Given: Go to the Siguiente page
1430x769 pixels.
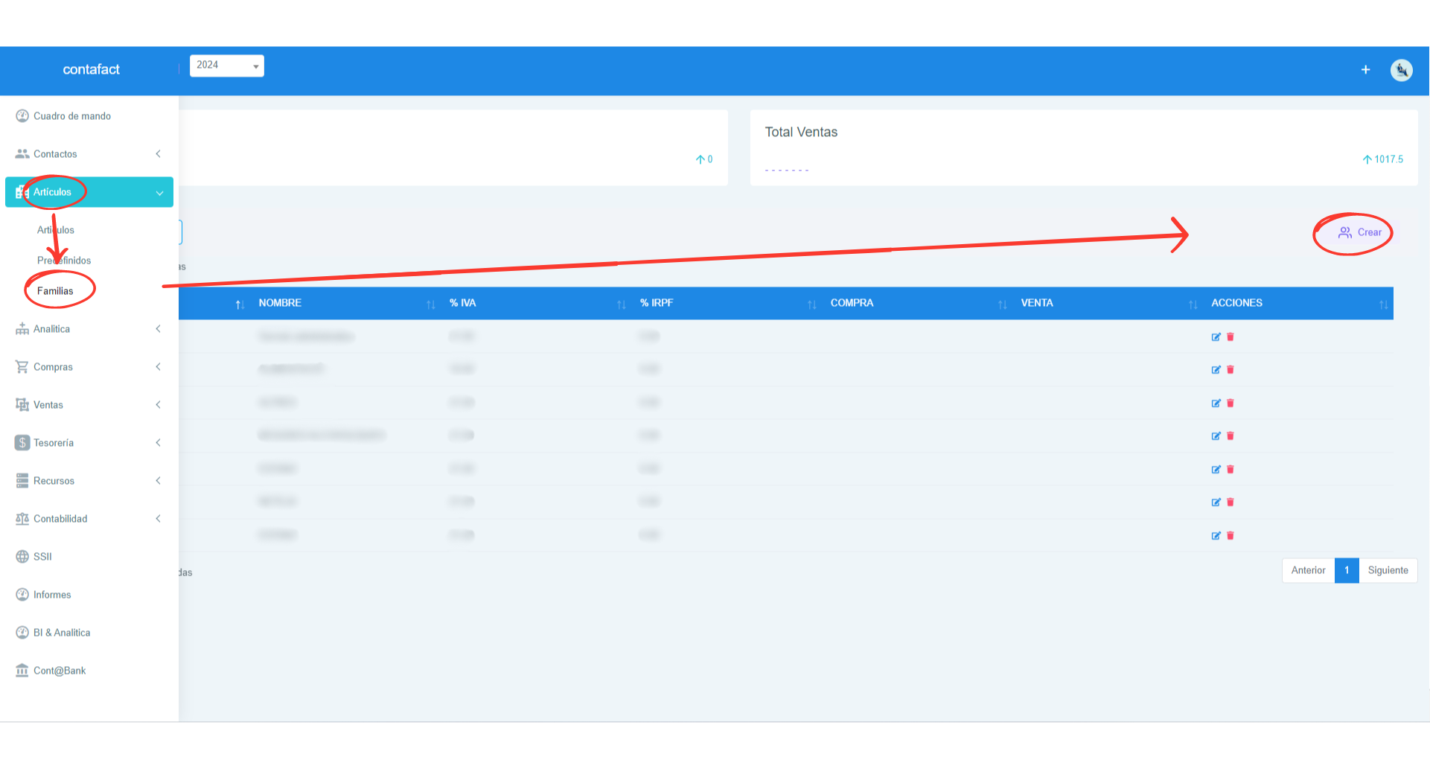Looking at the screenshot, I should (x=1388, y=570).
